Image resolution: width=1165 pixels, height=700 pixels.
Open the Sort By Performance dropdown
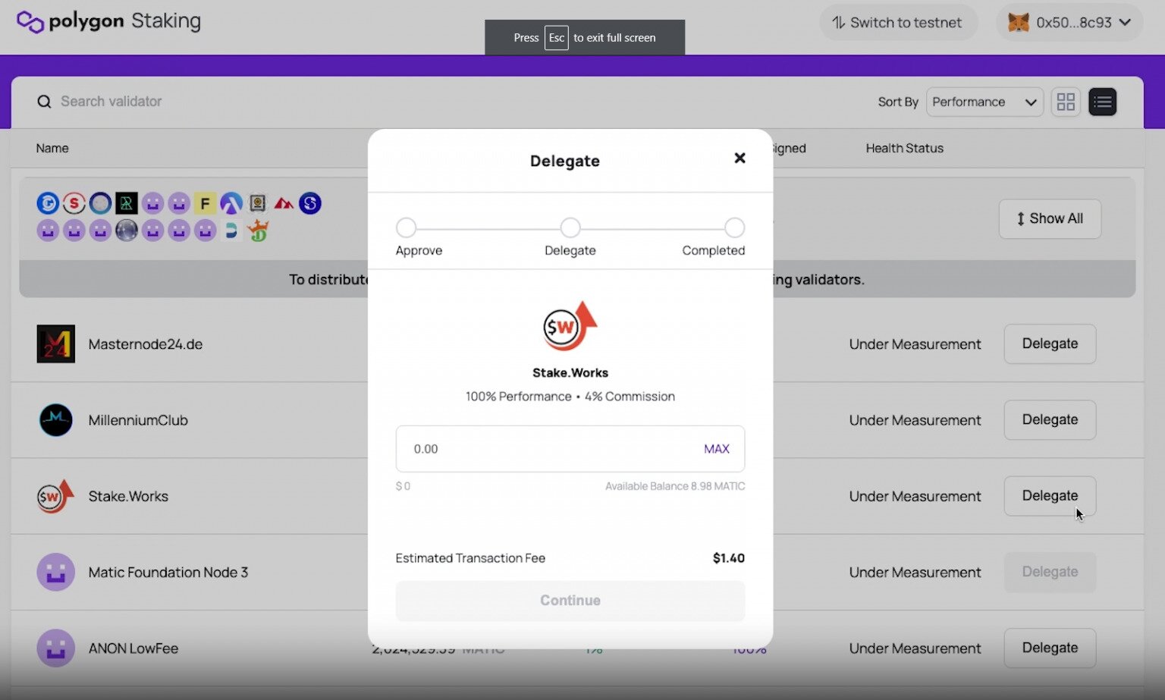coord(984,102)
